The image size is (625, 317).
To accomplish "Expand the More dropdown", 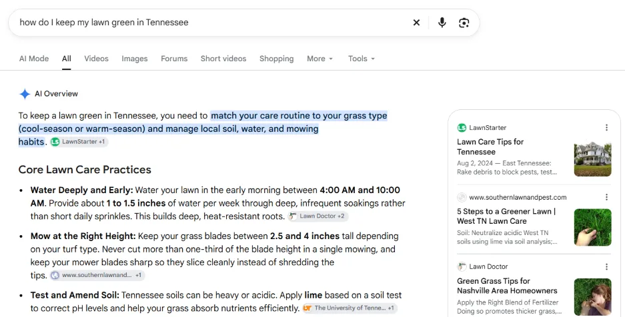I will coord(320,59).
